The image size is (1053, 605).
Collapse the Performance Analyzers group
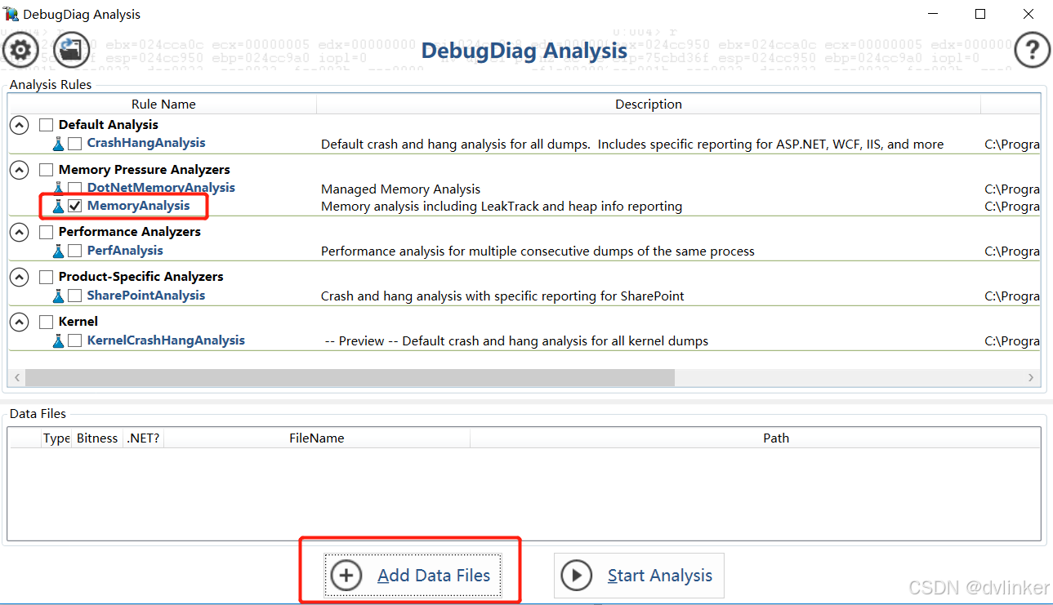tap(20, 232)
